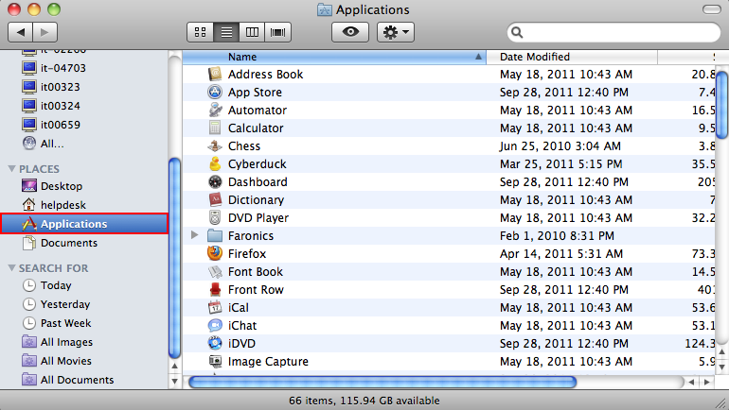Viewport: 729px width, 410px height.
Task: Open Past Week saved search
Action: coord(65,323)
